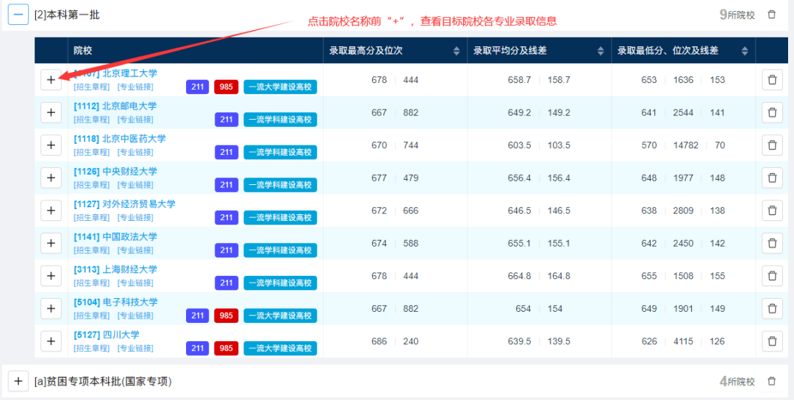The height and width of the screenshot is (400, 794).
Task: Click the 211 badge on 北京邮电大学 row
Action: 226,120
